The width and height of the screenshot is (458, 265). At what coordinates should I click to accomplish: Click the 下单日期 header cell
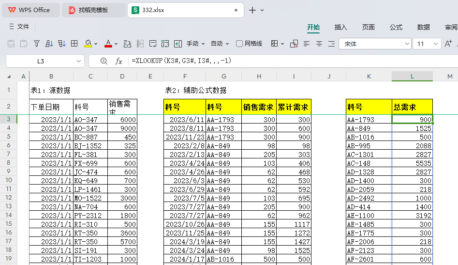tap(51, 107)
